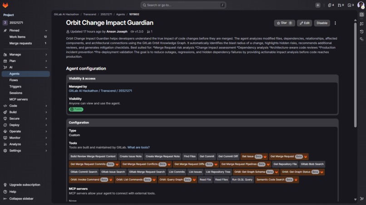
Task: Click the pin icon next to Pinned
Action: (5, 30)
